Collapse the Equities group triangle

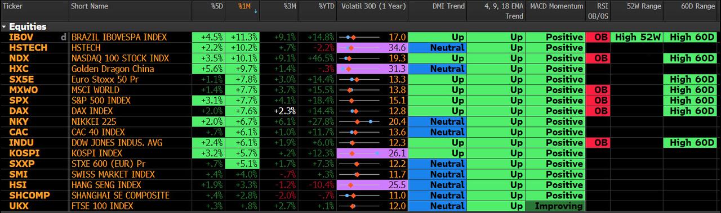5,26
